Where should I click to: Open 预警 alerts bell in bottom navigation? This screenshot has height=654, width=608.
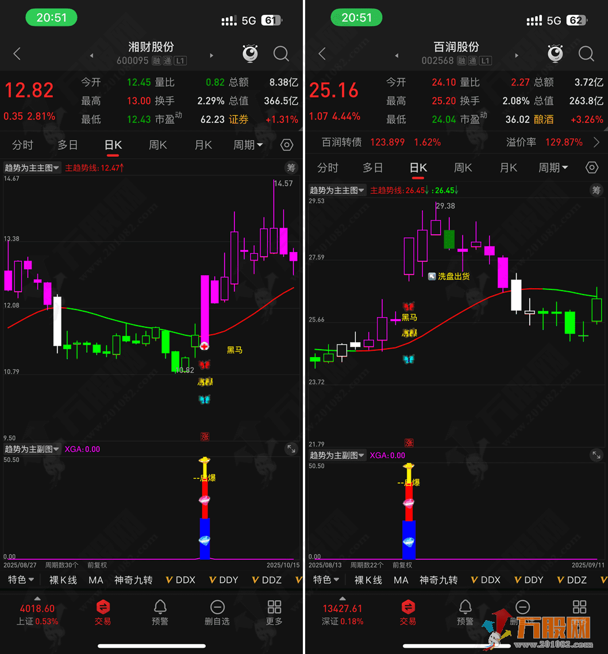pos(160,613)
